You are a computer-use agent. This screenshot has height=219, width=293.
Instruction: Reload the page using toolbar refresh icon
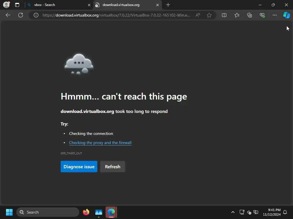(21, 15)
